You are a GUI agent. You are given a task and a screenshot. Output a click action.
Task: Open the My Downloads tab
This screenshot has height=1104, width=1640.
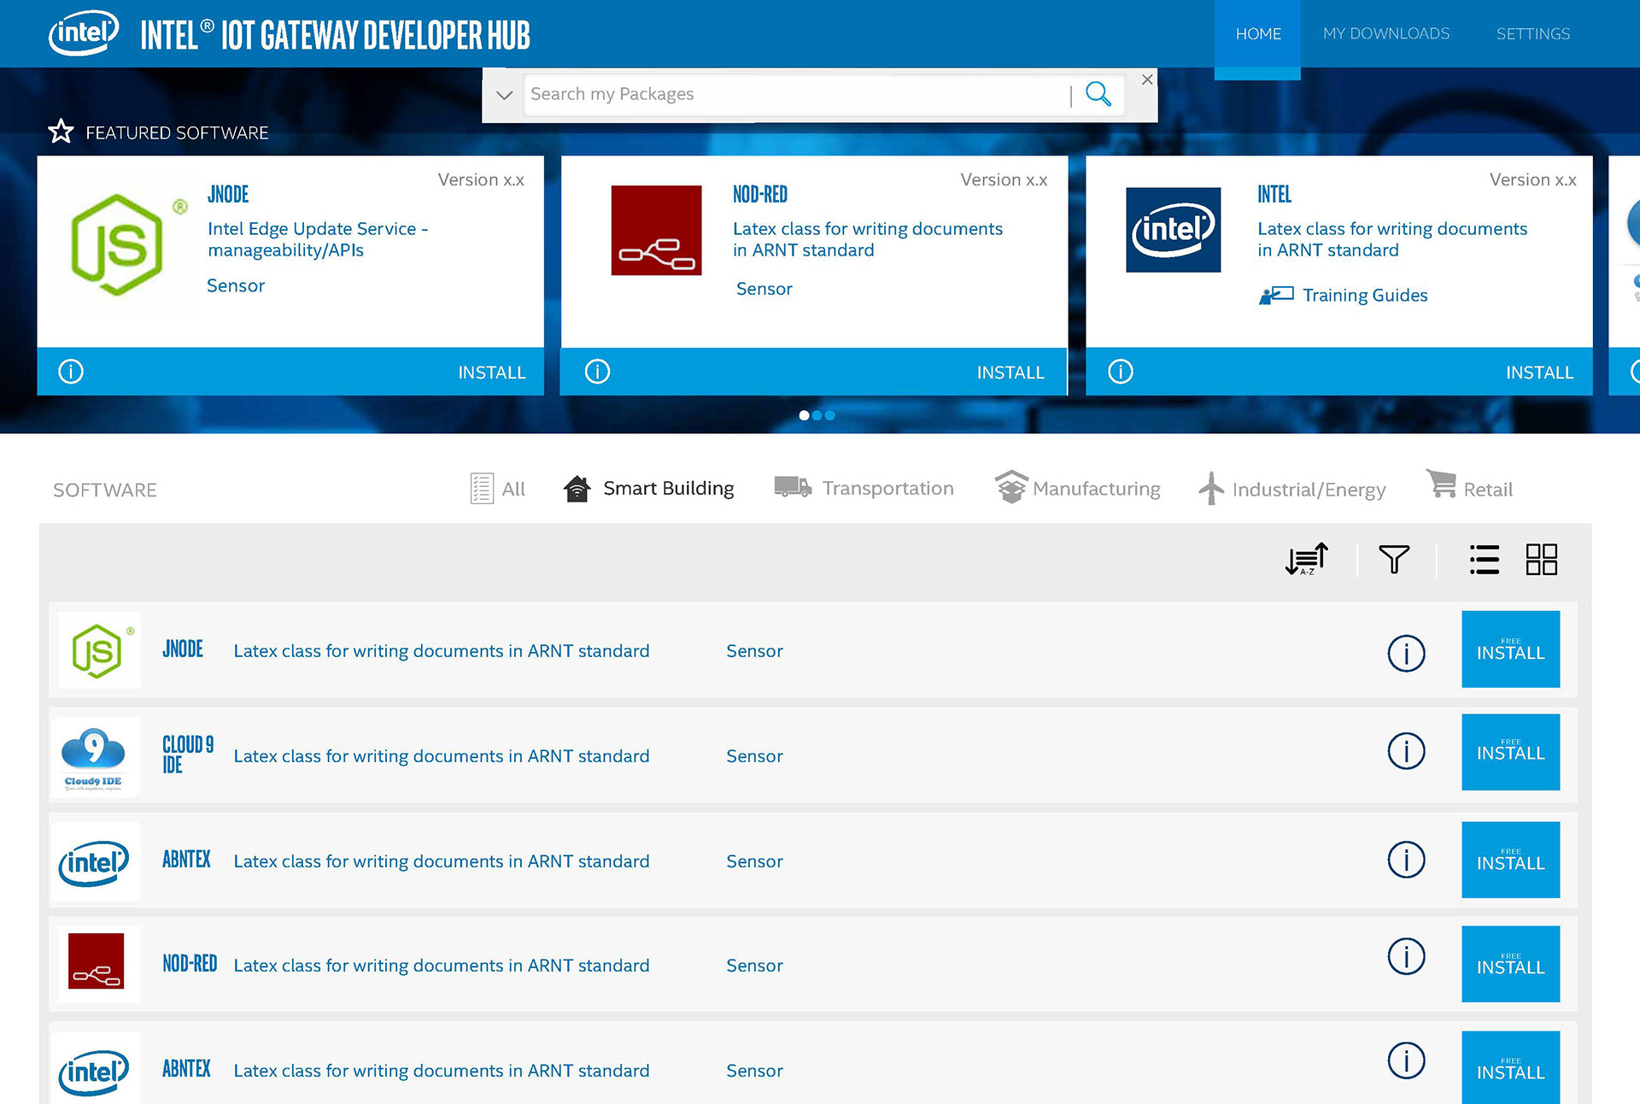(1385, 33)
